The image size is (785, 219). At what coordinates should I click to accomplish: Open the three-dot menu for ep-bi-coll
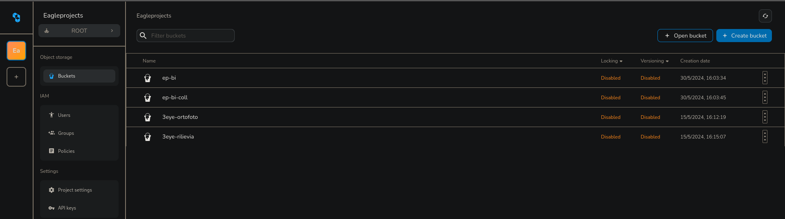pyautogui.click(x=765, y=98)
